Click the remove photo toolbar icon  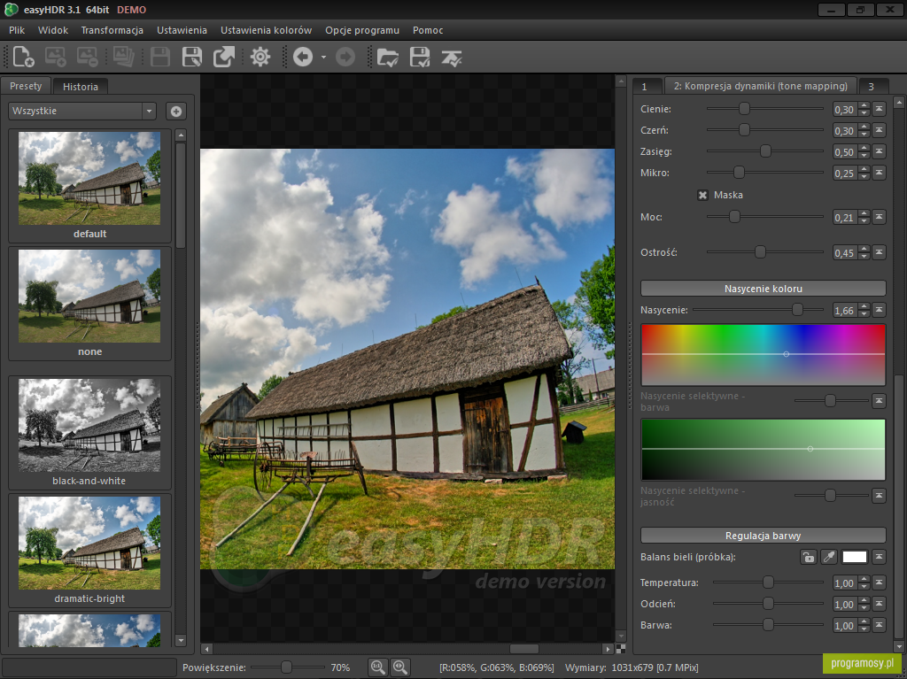(88, 57)
